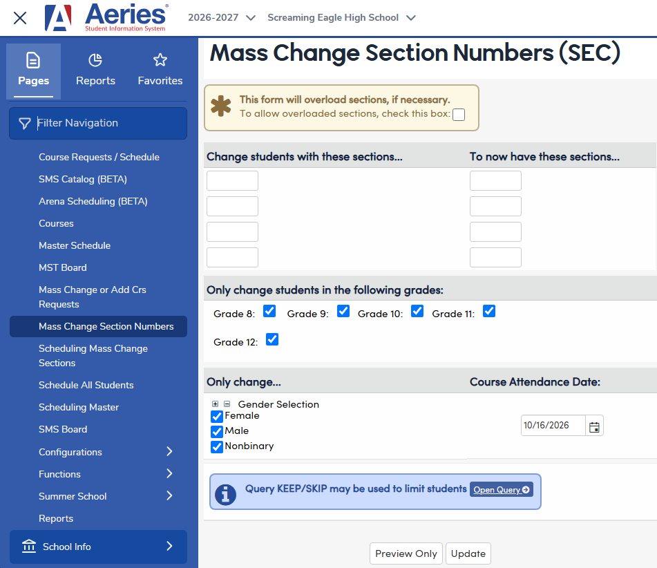Open Course Requests / Schedule page
Screen dimensions: 657x568
(x=99, y=157)
